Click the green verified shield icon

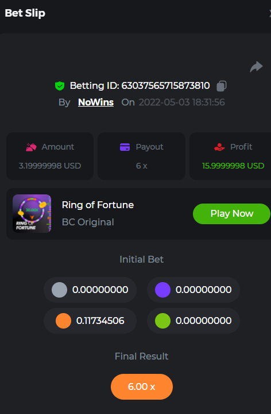coord(60,86)
